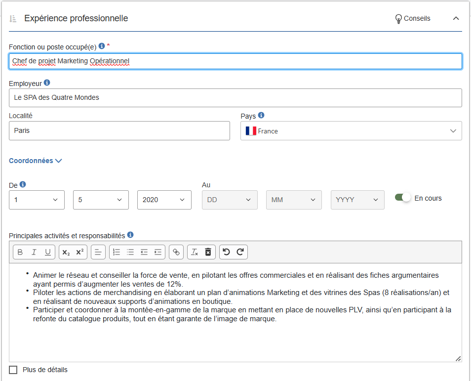This screenshot has height=381, width=471.
Task: Redo the last undone edit
Action: click(240, 252)
